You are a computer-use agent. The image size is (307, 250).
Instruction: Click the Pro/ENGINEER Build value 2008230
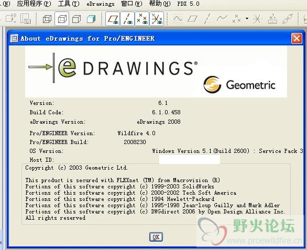click(x=135, y=142)
